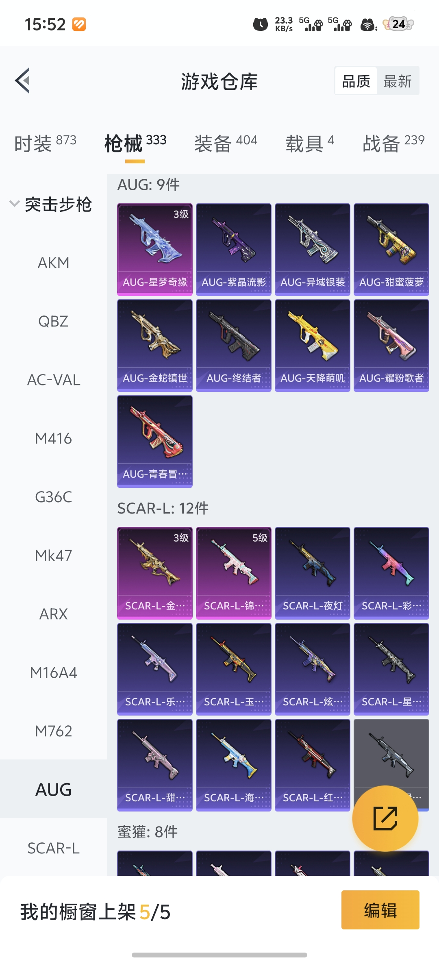This screenshot has height=966, width=439.
Task: Switch to the 时装 tab
Action: coord(45,143)
